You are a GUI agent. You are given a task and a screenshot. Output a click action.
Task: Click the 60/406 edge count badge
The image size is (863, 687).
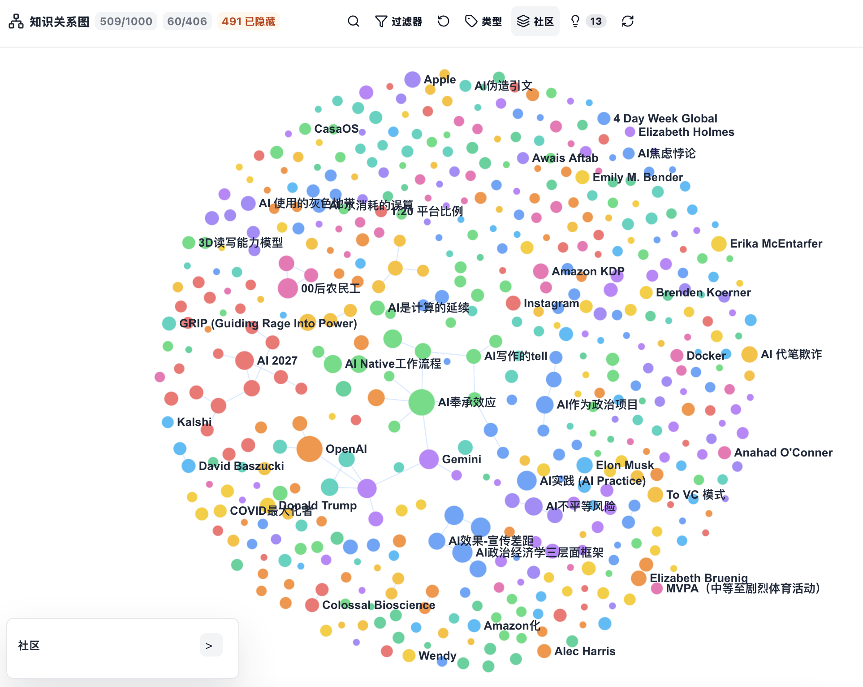click(x=187, y=21)
